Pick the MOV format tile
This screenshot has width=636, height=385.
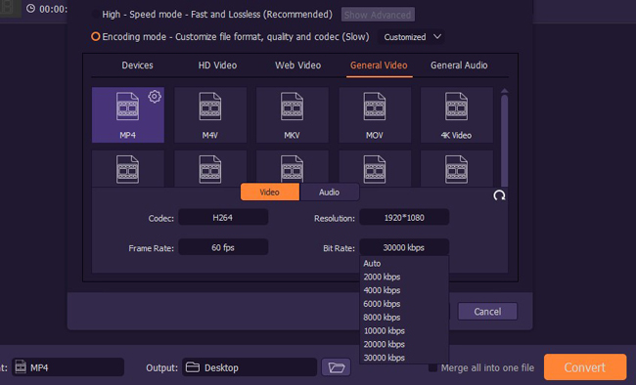(375, 114)
